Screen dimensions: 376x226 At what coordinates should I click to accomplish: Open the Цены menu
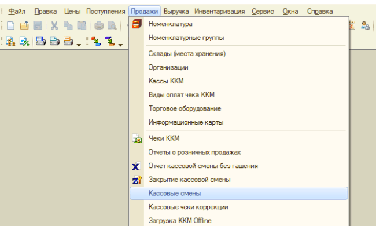72,11
